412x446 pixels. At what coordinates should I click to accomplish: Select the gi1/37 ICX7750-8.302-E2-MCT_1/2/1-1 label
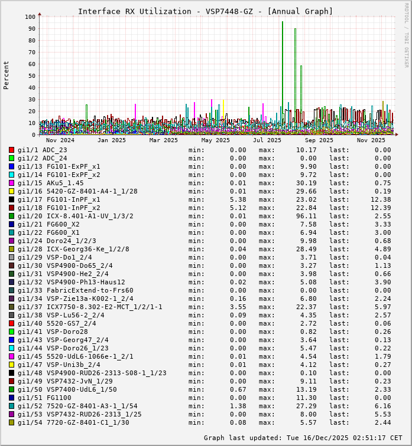90,307
